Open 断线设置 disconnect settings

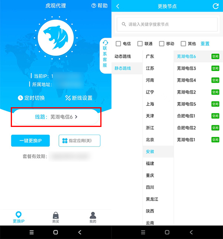point(79,98)
